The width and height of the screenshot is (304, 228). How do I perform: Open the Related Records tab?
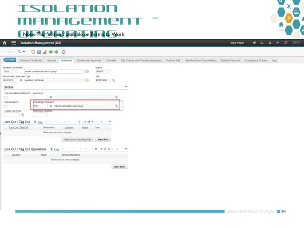coord(231,60)
